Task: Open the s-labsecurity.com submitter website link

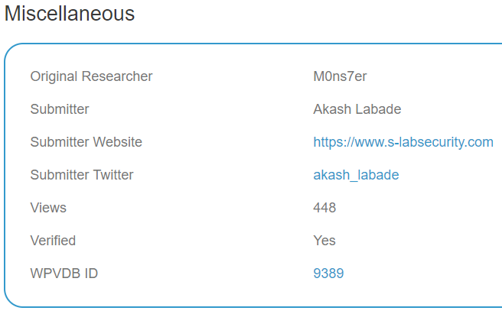Action: 403,142
